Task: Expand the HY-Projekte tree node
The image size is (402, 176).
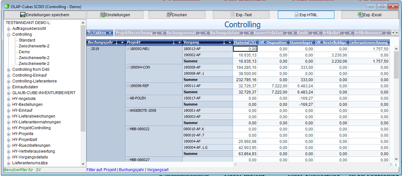Action: point(9,134)
